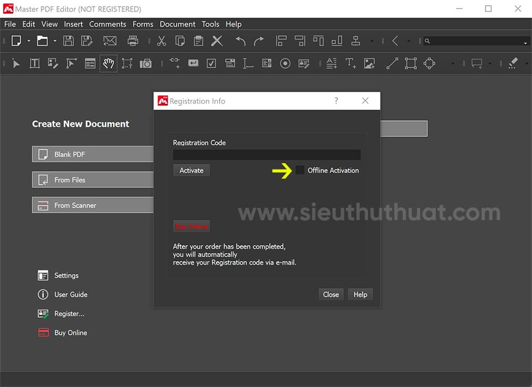Open the Insert menu
This screenshot has height=387, width=532.
73,24
